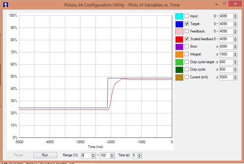Enable the Duty cycle target checkbox
This screenshot has width=244, height=164.
pos(187,62)
